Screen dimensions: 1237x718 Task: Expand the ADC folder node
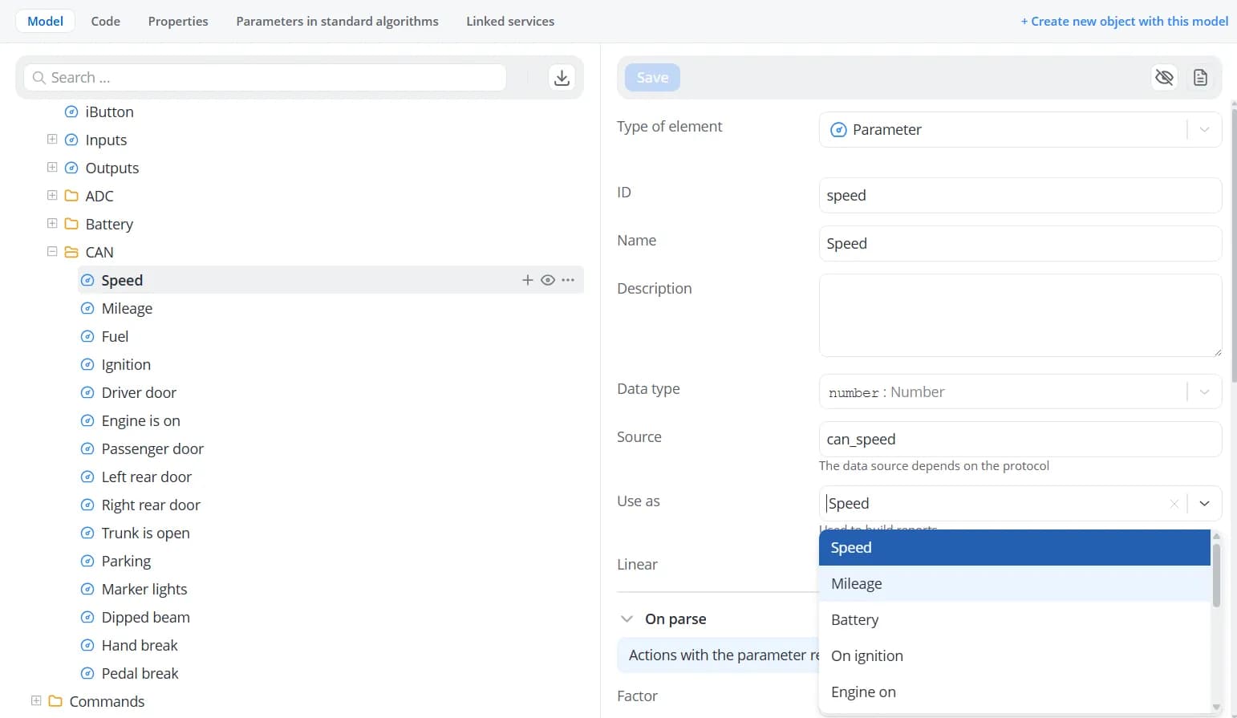52,196
